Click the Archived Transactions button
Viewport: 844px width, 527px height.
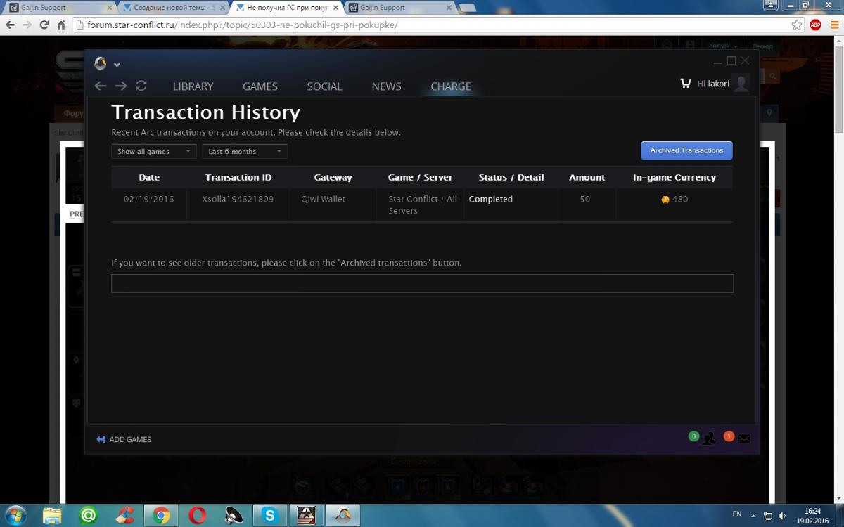click(x=686, y=150)
